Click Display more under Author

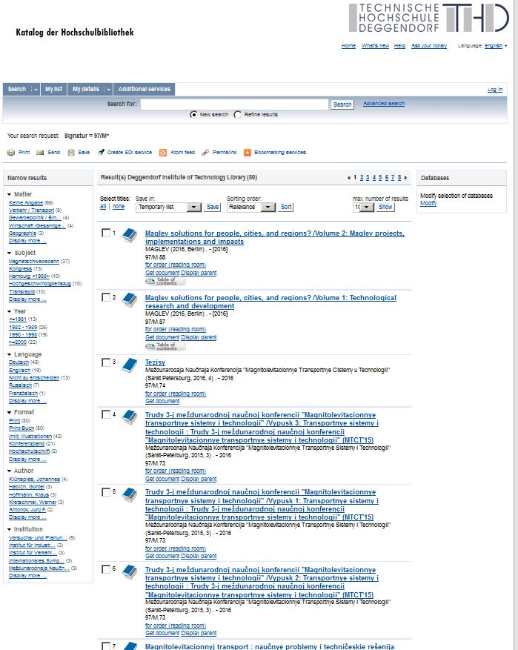pyautogui.click(x=27, y=517)
